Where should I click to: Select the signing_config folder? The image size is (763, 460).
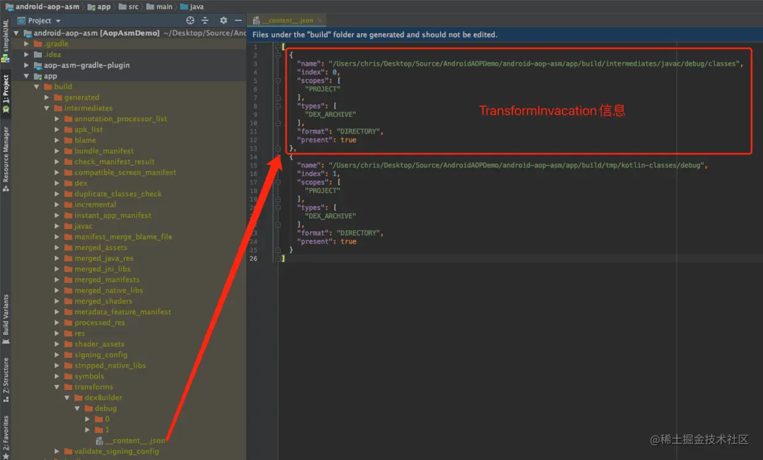pyautogui.click(x=95, y=355)
